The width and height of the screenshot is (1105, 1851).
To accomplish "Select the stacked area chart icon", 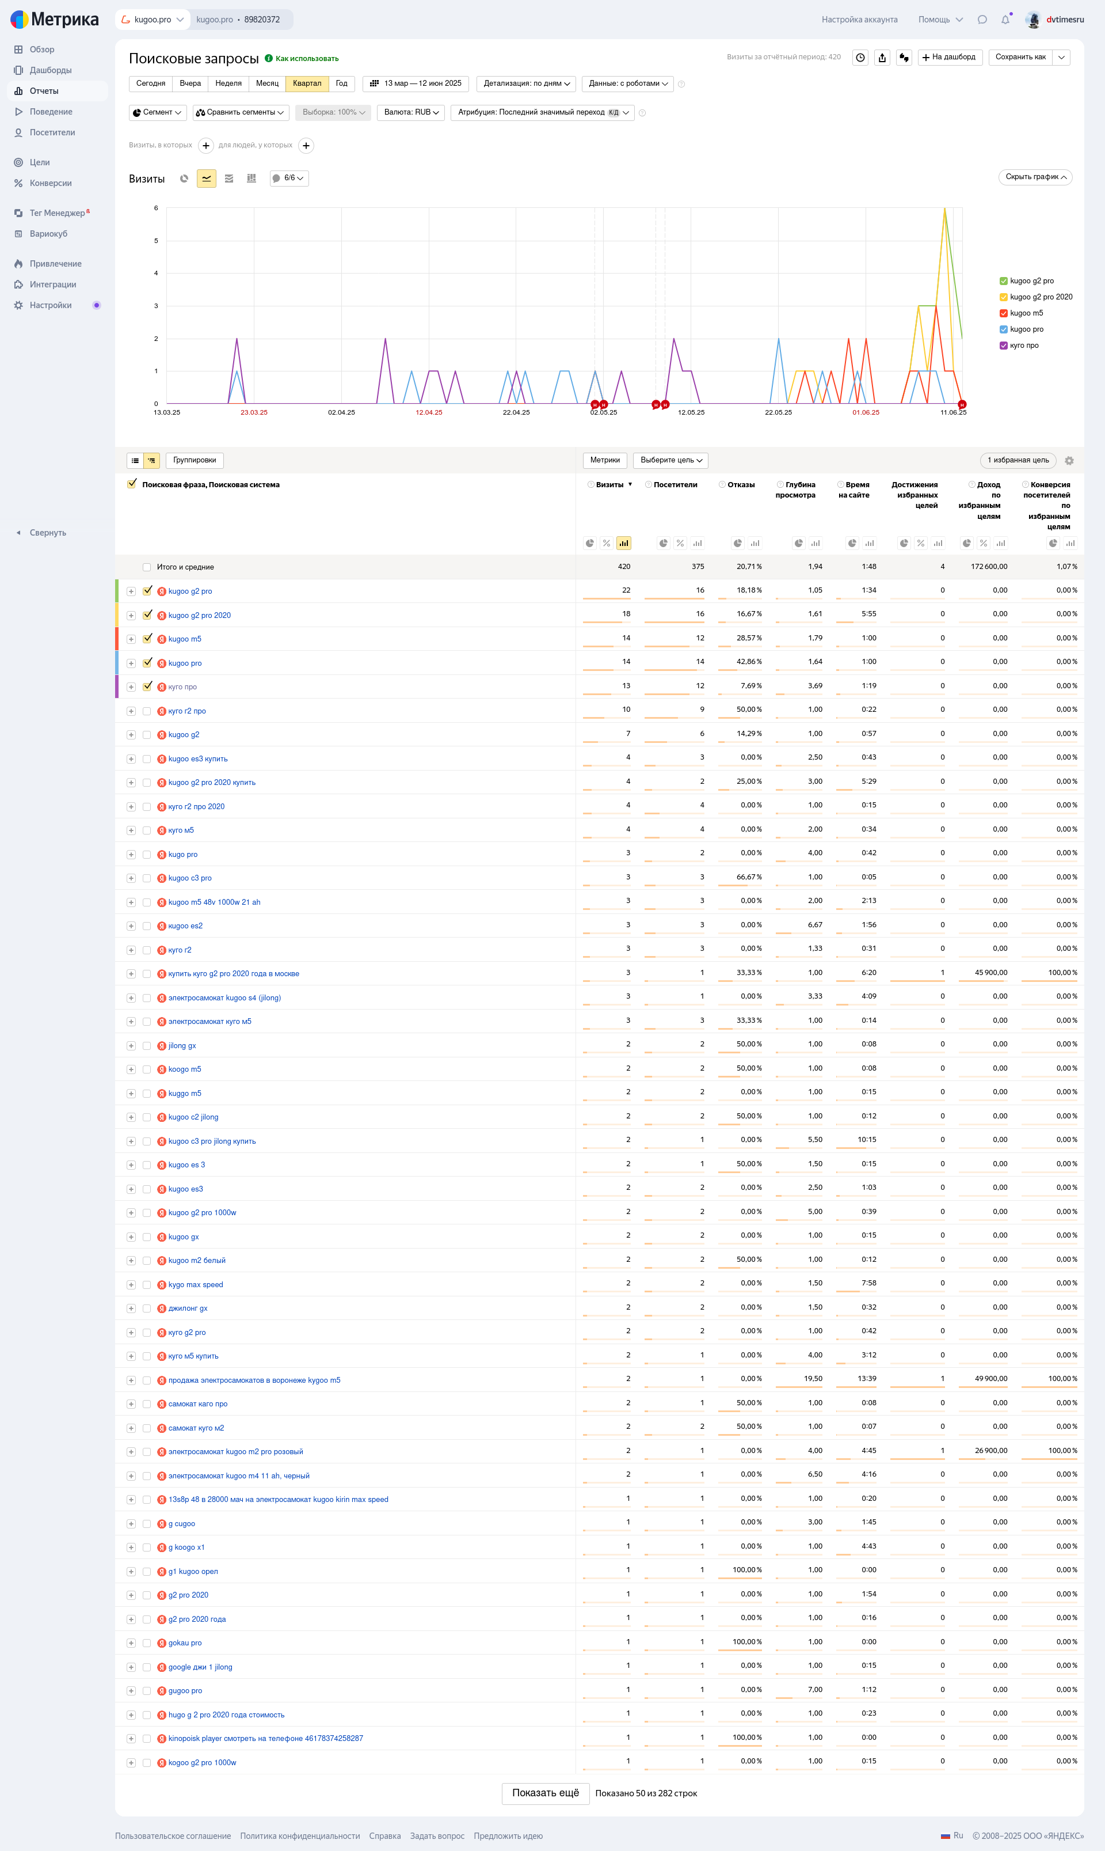I will pos(228,179).
